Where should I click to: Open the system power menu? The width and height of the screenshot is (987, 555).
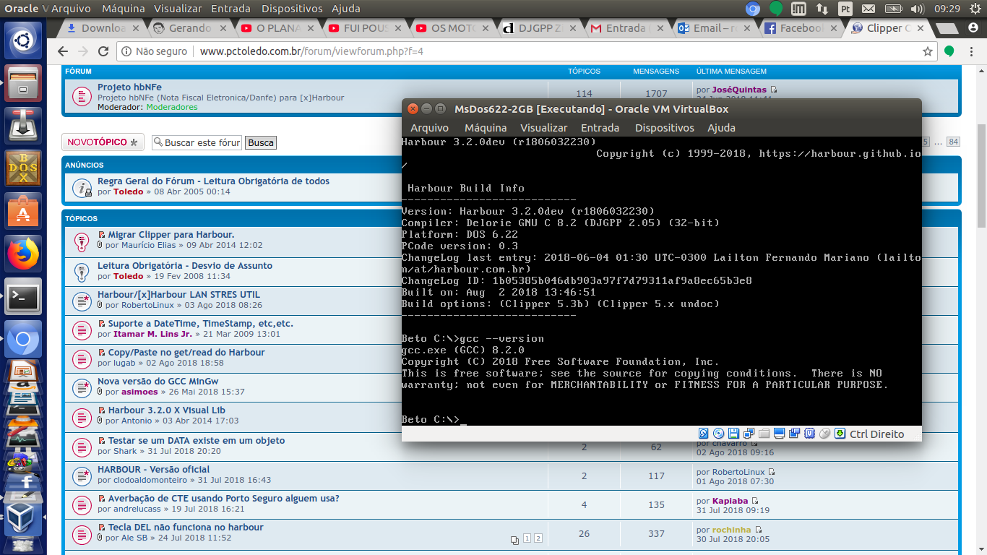click(975, 9)
